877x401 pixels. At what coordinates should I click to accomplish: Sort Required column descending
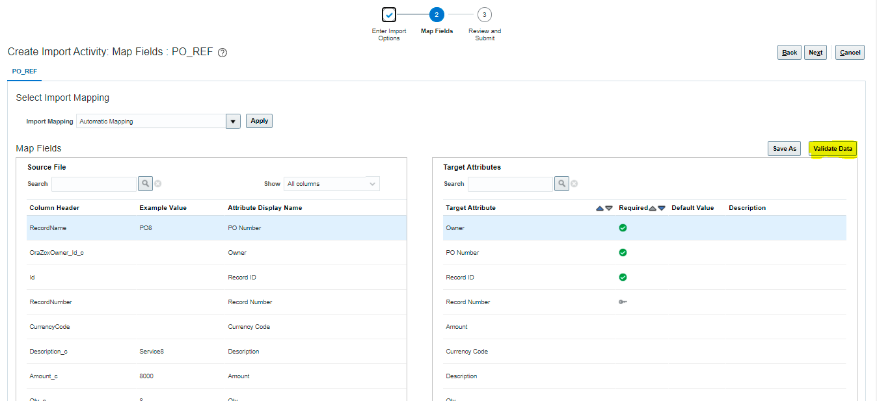pyautogui.click(x=662, y=208)
